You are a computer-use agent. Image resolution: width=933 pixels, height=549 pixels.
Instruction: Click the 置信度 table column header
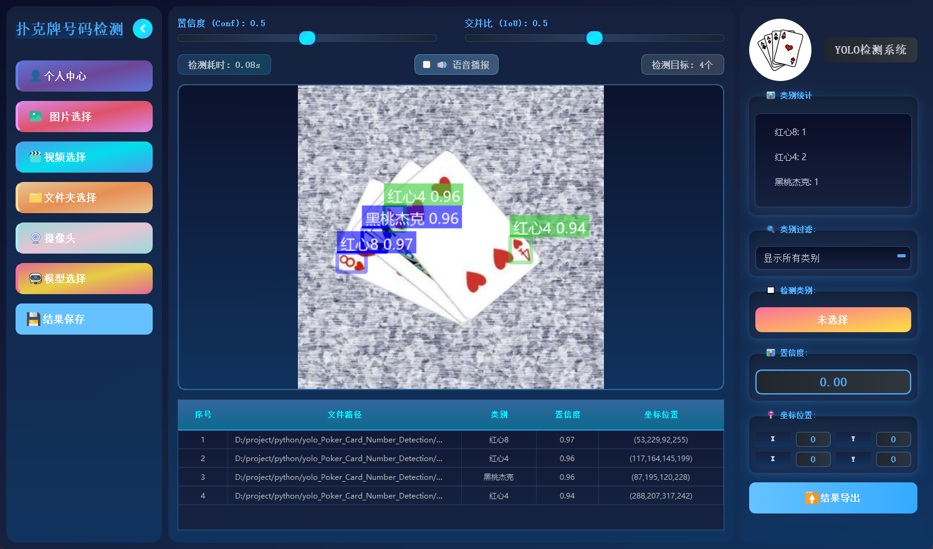point(568,414)
